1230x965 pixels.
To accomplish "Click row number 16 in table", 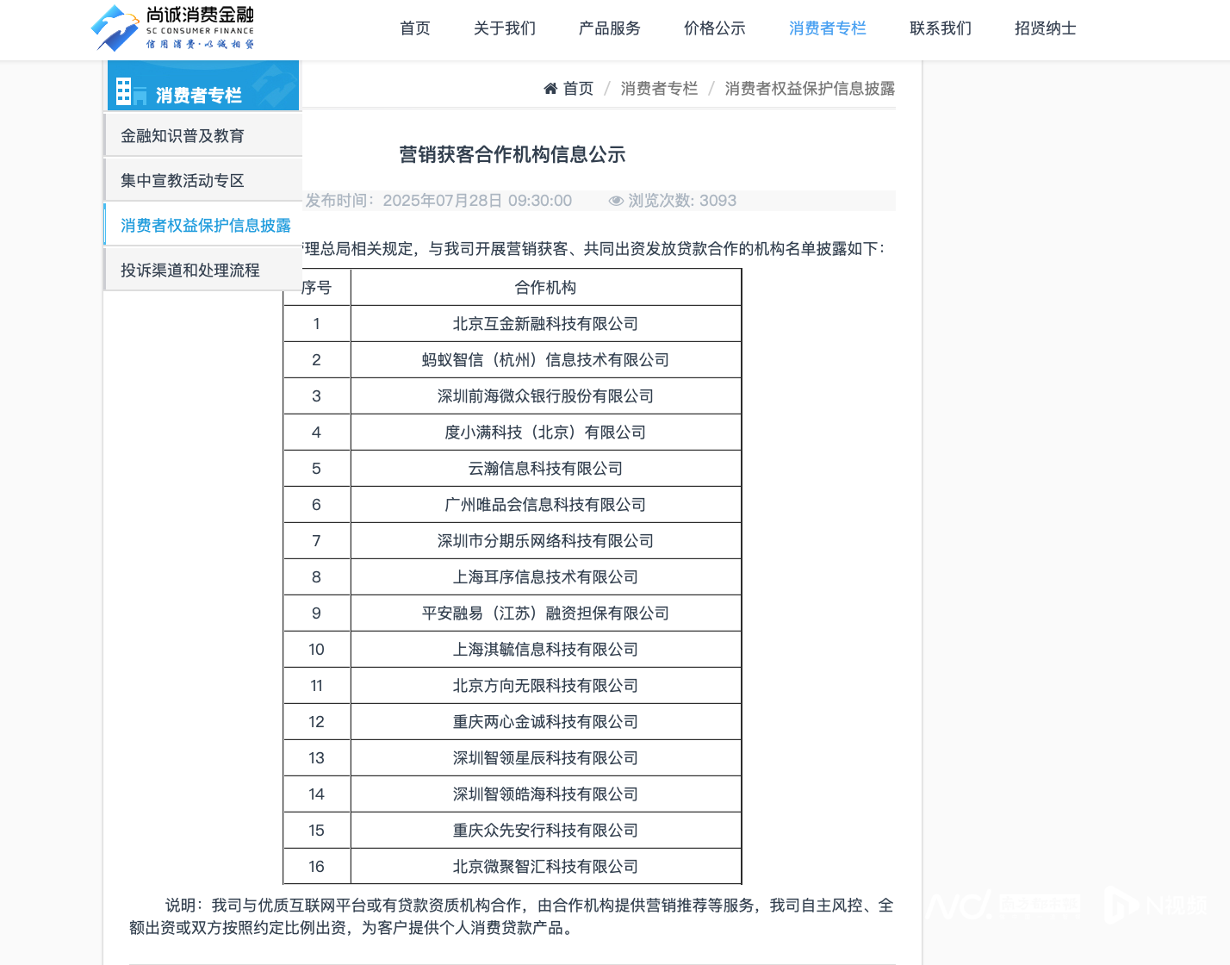I will (x=316, y=866).
